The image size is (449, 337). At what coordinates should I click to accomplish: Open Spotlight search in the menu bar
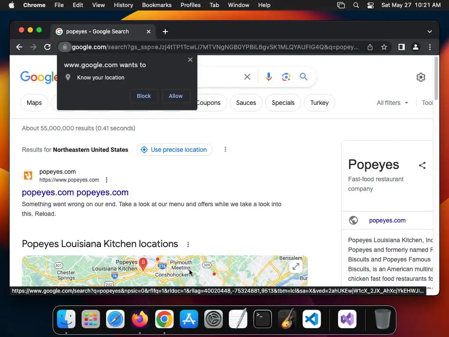(356, 5)
